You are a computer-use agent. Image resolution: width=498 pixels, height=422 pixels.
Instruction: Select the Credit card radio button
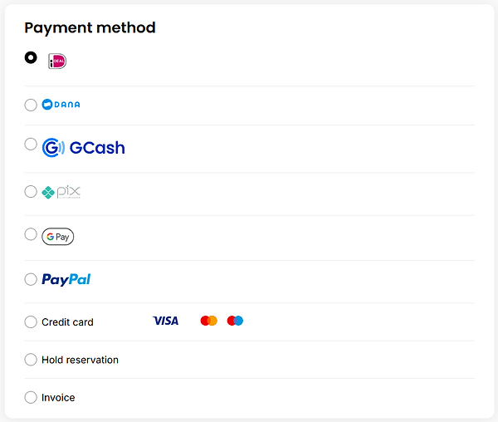click(x=31, y=321)
